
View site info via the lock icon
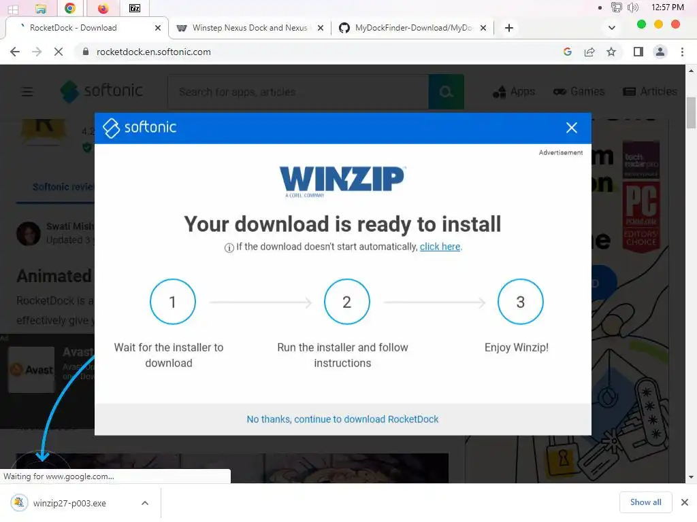(x=86, y=52)
